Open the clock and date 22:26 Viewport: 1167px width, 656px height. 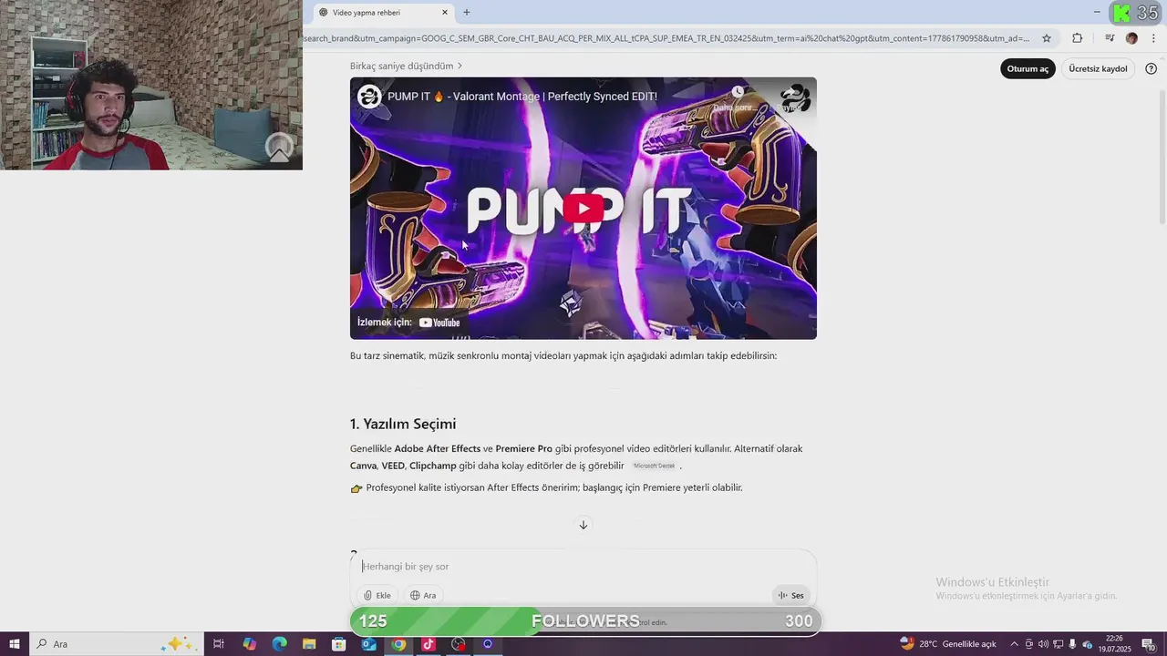1114,644
